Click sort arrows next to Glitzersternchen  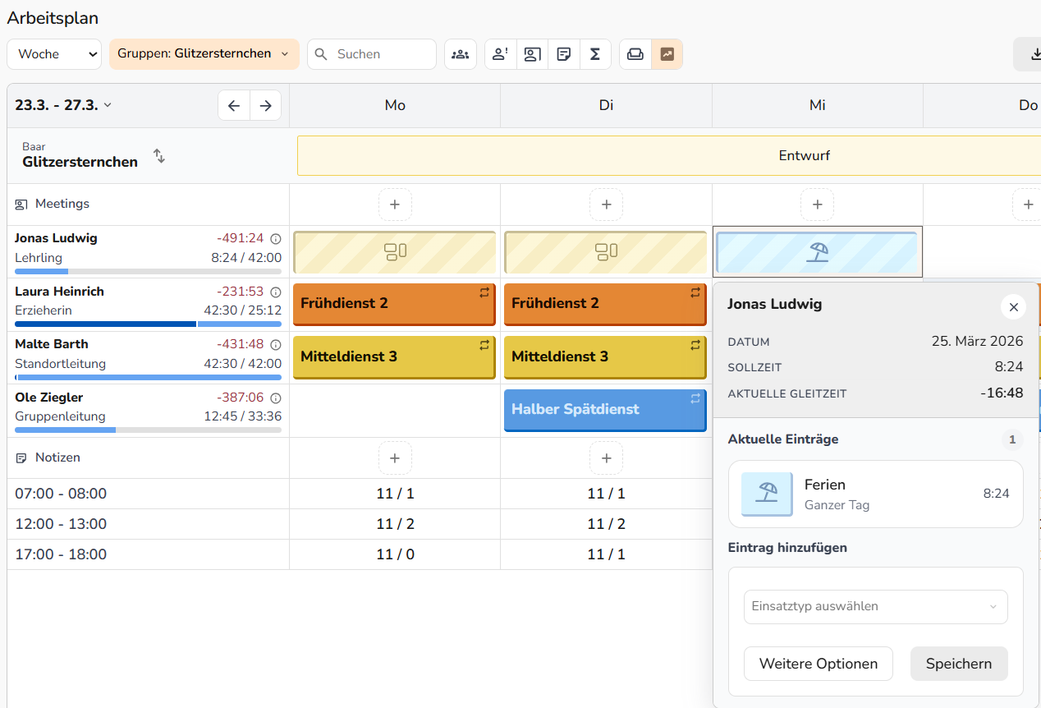coord(159,155)
